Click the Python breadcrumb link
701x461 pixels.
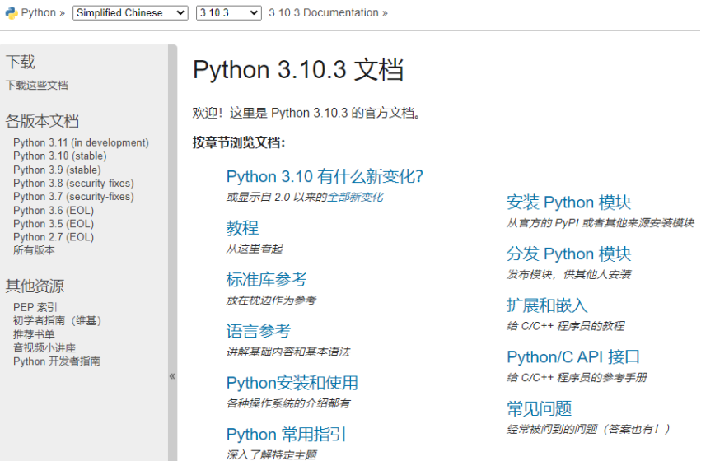(x=39, y=13)
